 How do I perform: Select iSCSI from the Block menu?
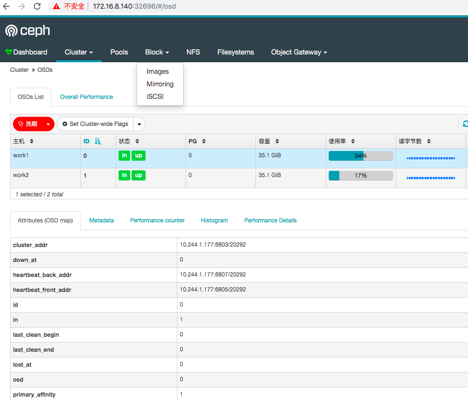(155, 97)
